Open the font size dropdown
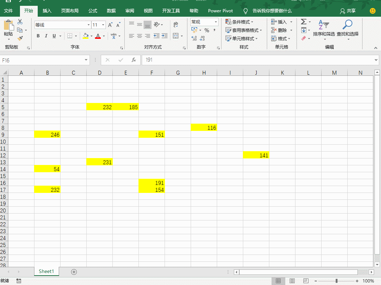The image size is (381, 285). click(103, 25)
